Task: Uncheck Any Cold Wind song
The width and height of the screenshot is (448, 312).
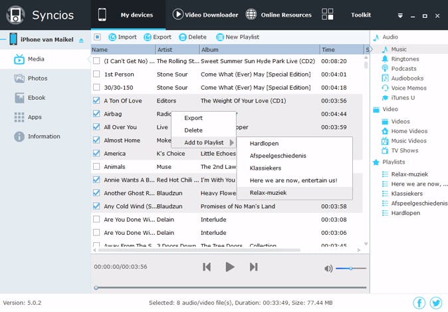Action: coord(96,206)
